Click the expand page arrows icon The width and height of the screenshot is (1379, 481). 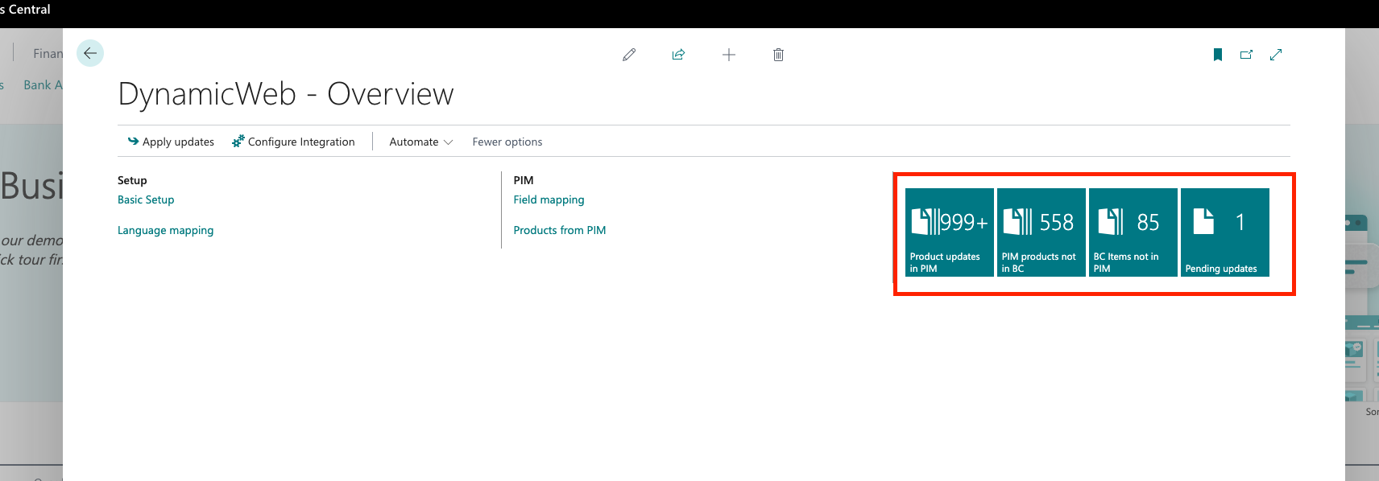(x=1276, y=55)
